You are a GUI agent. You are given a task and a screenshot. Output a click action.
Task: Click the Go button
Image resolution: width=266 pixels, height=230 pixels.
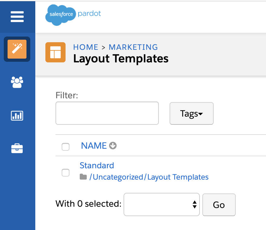click(x=219, y=205)
